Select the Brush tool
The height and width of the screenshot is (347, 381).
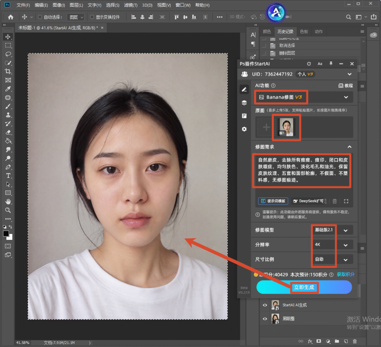coord(8,106)
